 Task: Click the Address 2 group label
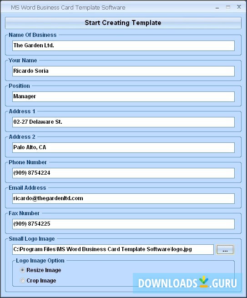(22, 137)
